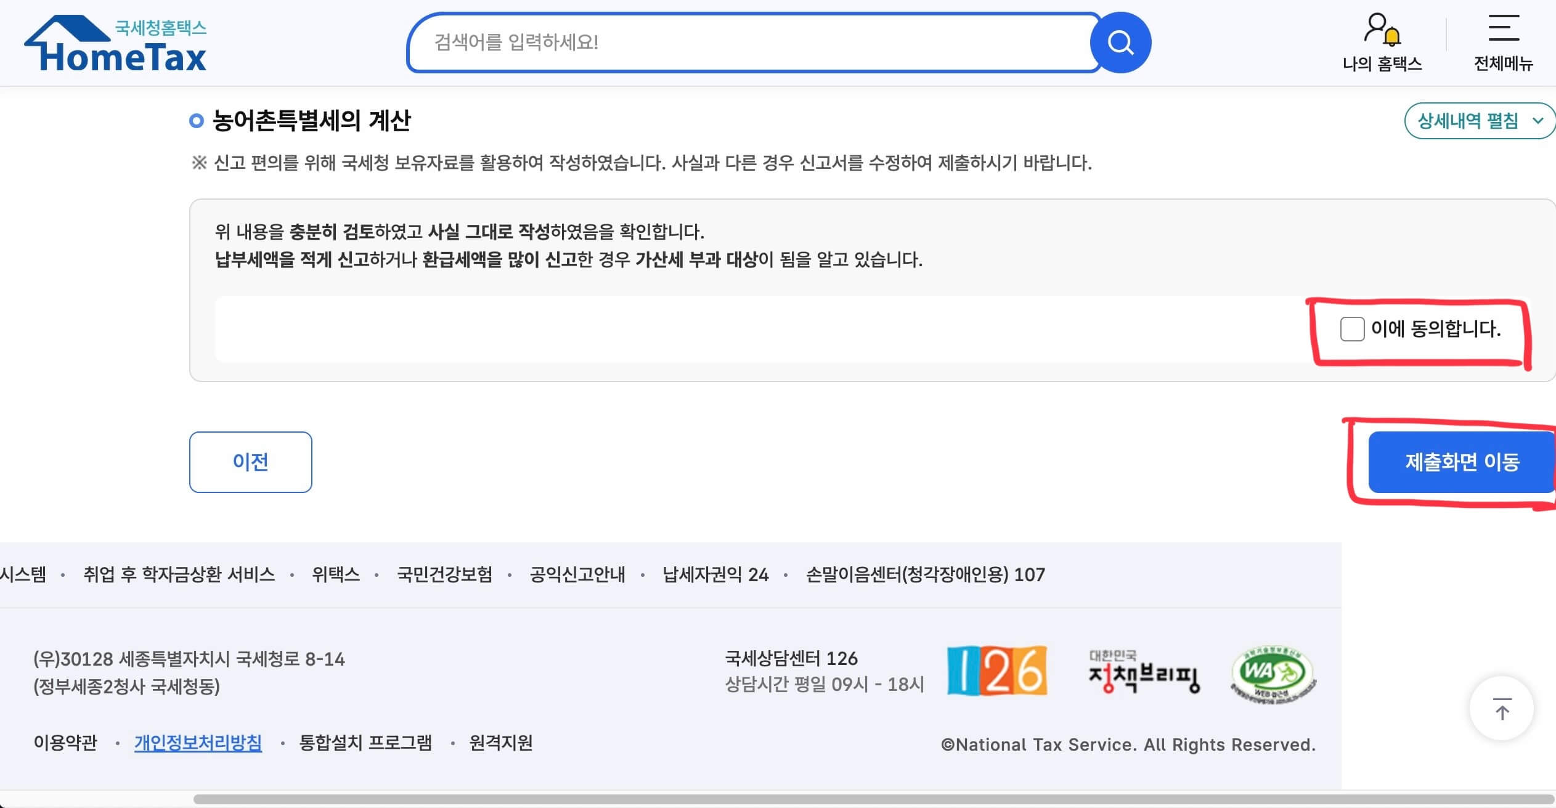Click the 이전 previous button
Image resolution: width=1556 pixels, height=808 pixels.
click(250, 462)
